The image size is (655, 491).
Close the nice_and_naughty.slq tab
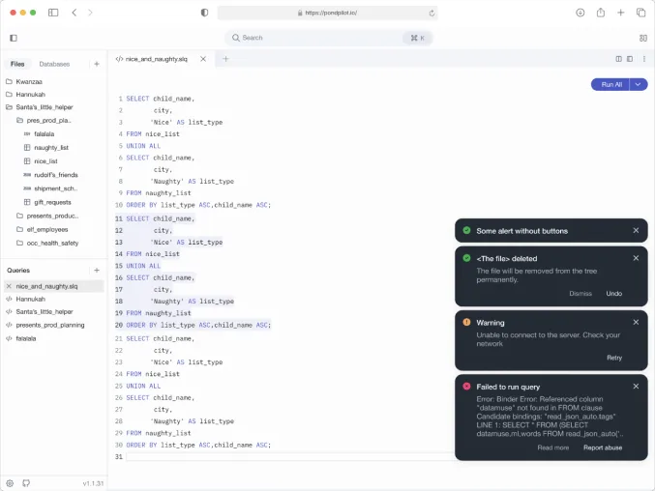[x=203, y=59]
